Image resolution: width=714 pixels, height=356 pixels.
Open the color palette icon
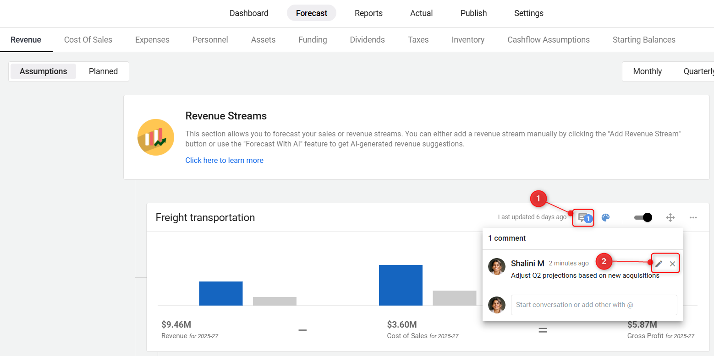pos(605,217)
